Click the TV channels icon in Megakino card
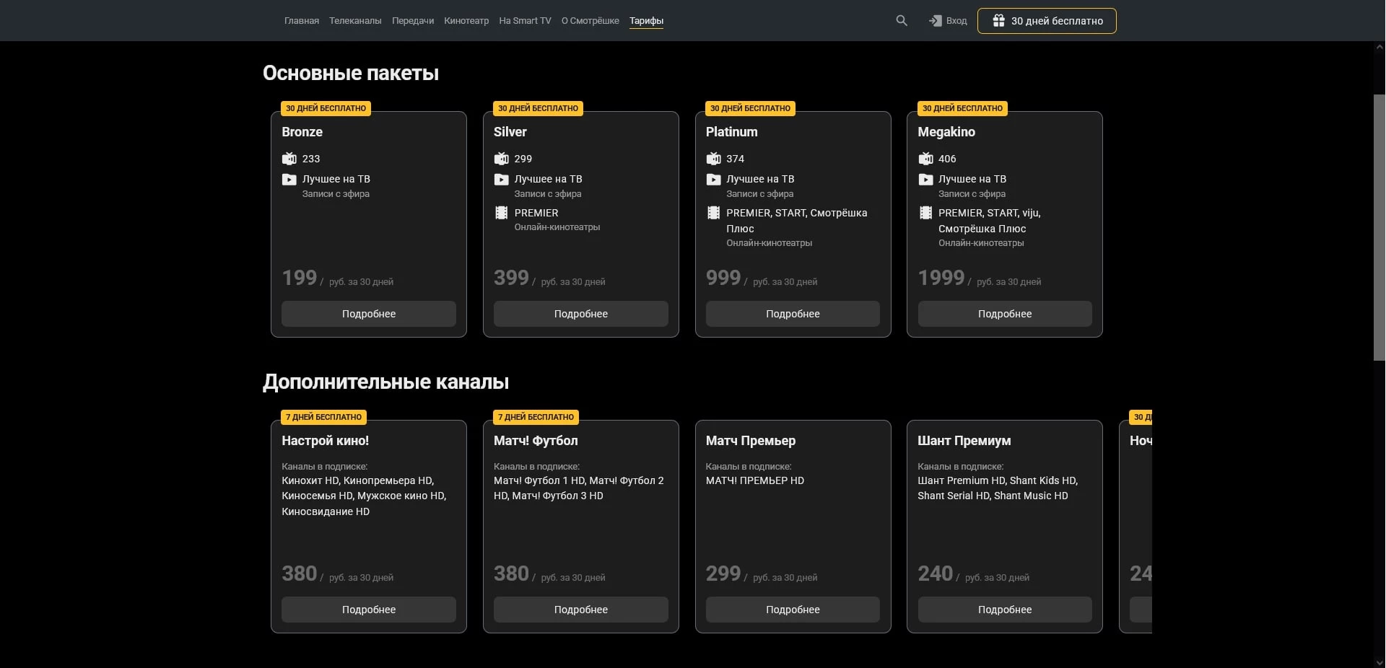The width and height of the screenshot is (1386, 668). (925, 159)
